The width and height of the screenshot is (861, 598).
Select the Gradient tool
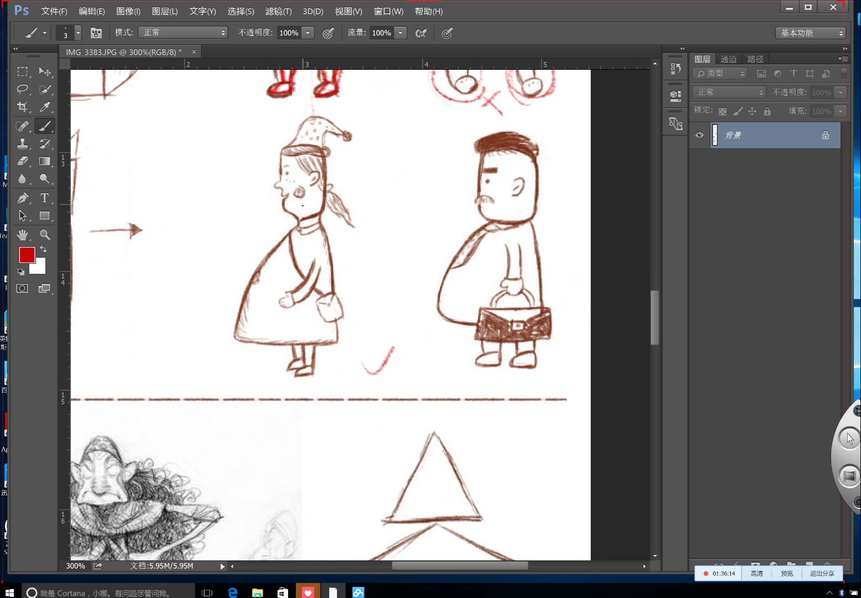pyautogui.click(x=45, y=161)
